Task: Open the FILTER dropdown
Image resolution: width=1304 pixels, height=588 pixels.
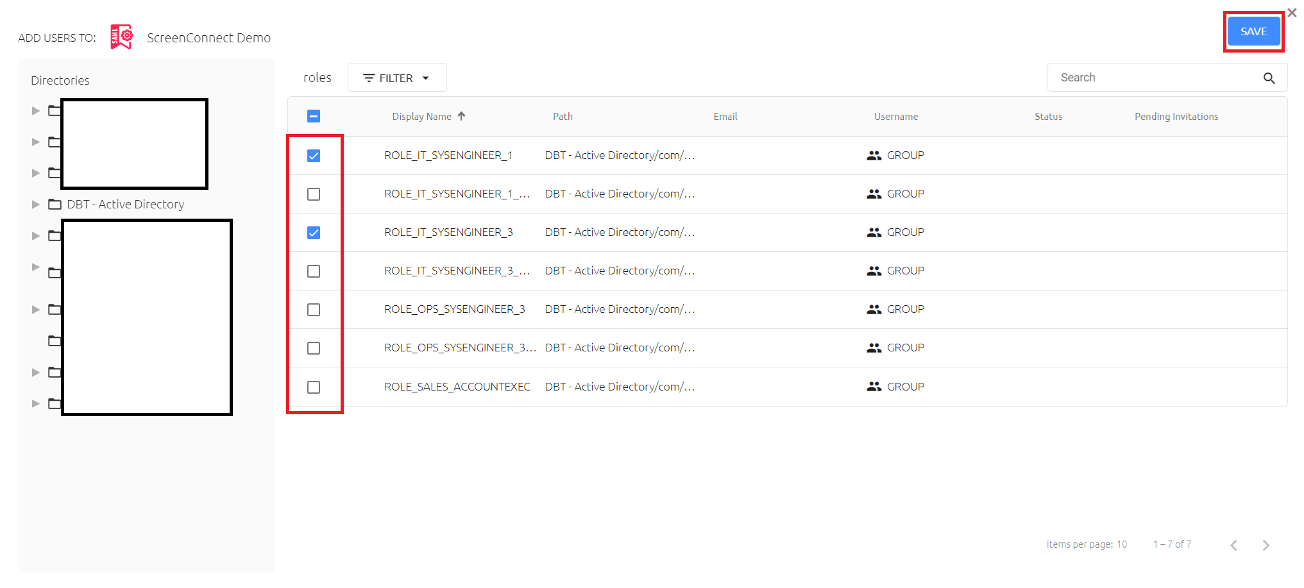Action: coord(396,78)
